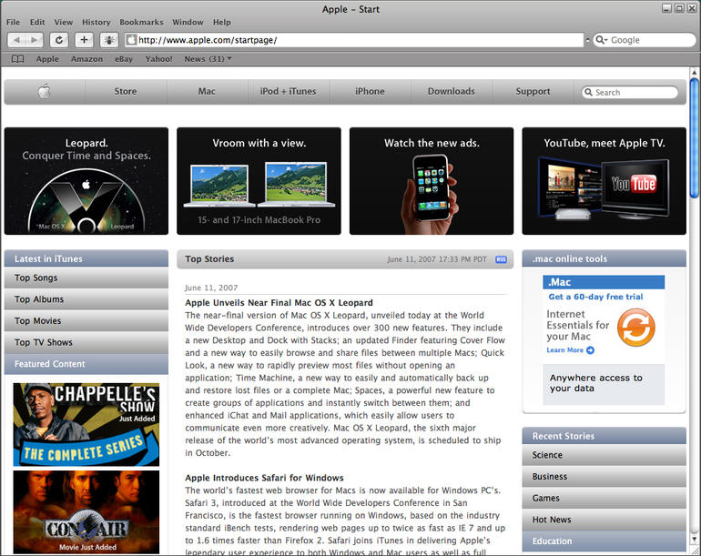
Task: Click the RSS badge in Top Stories
Action: (501, 259)
